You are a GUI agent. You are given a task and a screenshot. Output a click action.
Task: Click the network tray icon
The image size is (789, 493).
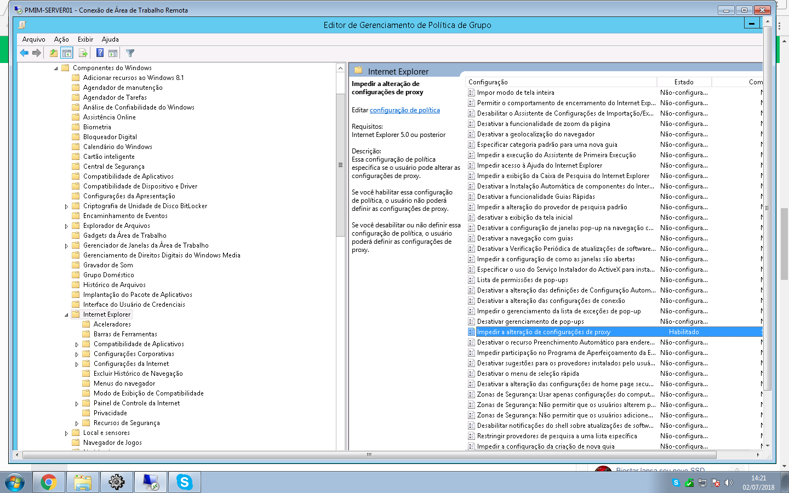click(702, 483)
